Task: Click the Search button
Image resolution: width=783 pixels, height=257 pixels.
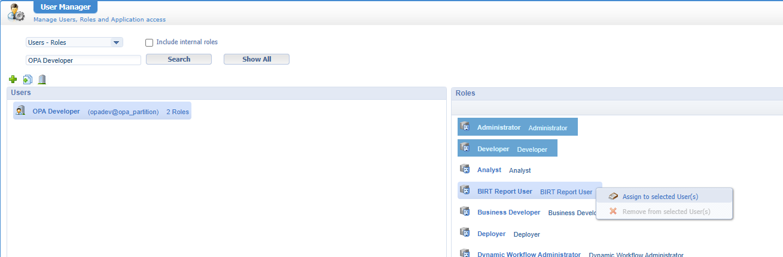Action: pyautogui.click(x=179, y=59)
